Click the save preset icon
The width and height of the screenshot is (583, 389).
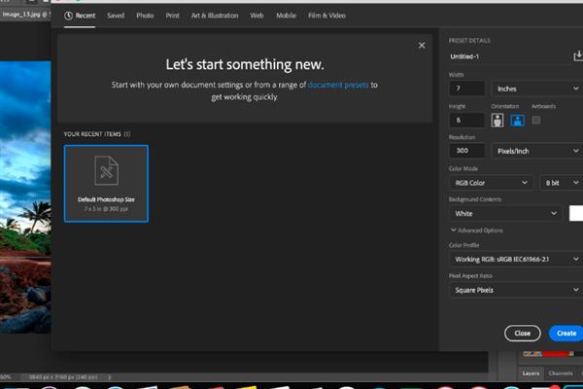pyautogui.click(x=577, y=56)
